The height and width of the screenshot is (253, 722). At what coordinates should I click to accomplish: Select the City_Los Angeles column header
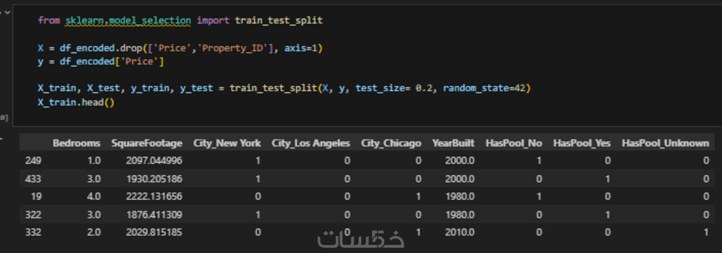311,143
